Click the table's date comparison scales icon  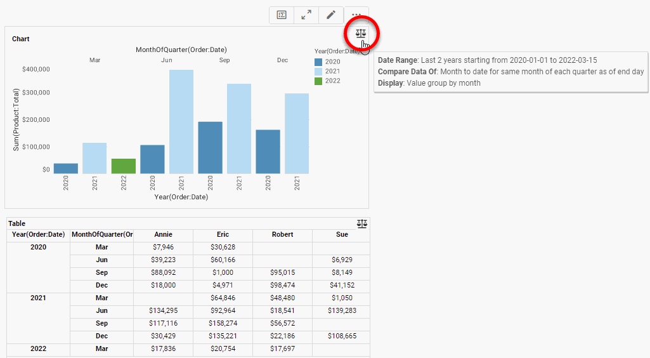coord(362,223)
